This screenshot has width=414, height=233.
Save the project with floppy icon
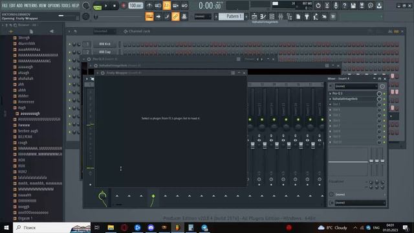point(353,6)
